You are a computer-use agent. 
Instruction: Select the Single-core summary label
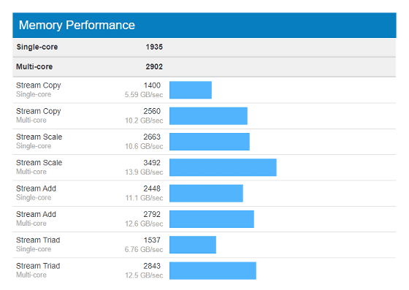click(x=37, y=47)
